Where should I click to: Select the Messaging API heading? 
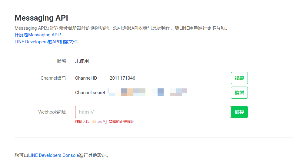(x=41, y=18)
